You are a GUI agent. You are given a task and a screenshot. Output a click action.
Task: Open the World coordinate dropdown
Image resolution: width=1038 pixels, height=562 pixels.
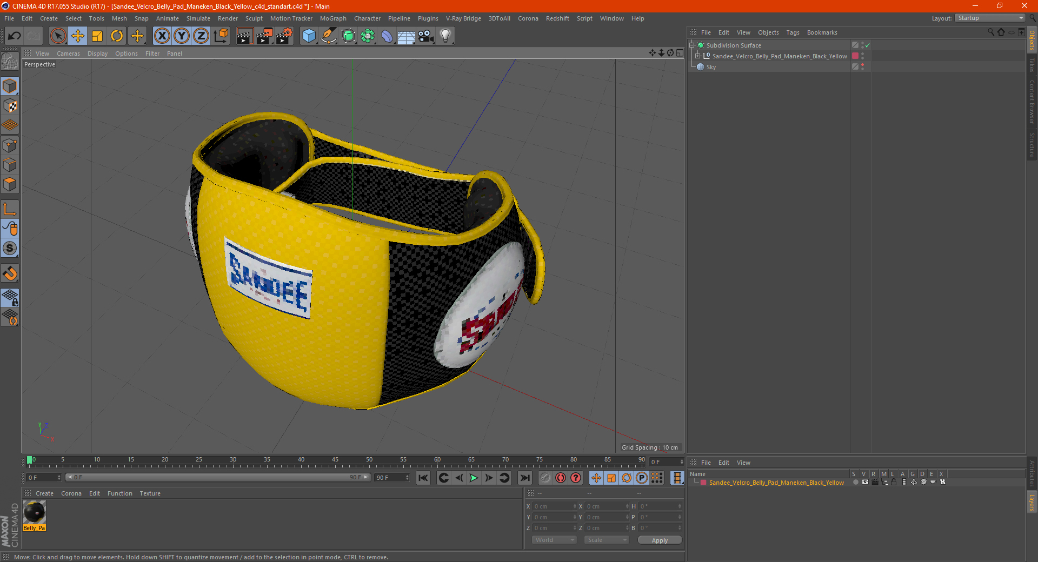pyautogui.click(x=554, y=540)
